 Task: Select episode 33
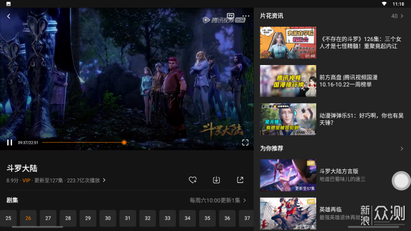(167, 218)
